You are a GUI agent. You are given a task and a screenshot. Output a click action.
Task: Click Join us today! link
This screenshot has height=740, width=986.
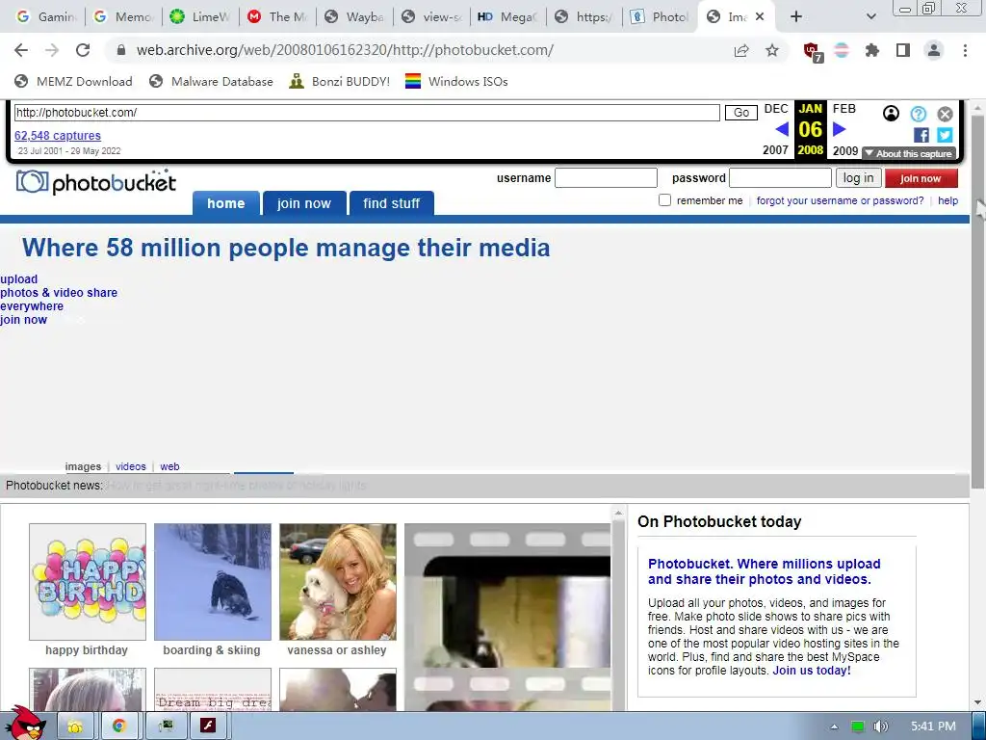point(812,671)
